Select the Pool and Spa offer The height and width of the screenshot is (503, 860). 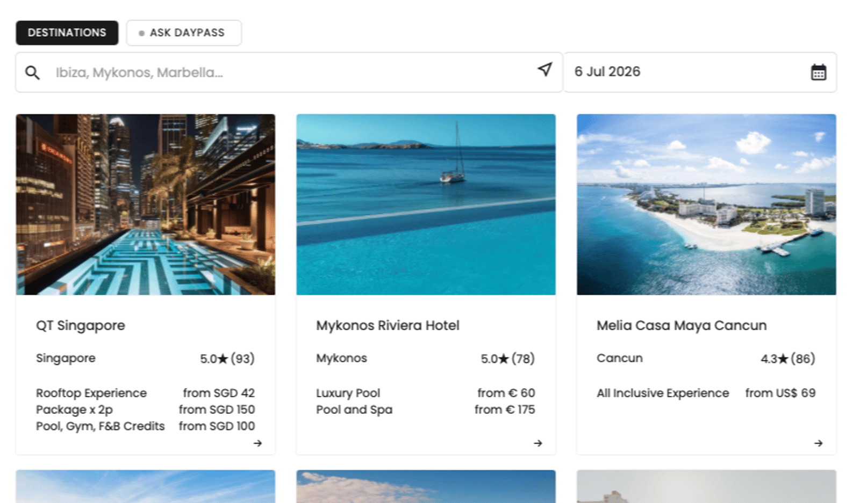pos(354,410)
